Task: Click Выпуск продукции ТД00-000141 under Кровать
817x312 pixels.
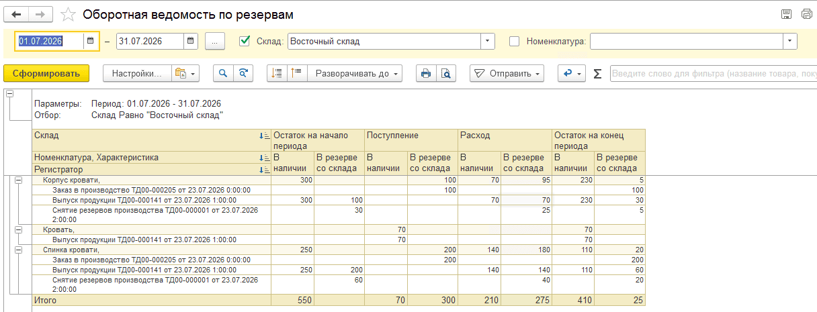Action: pos(144,240)
